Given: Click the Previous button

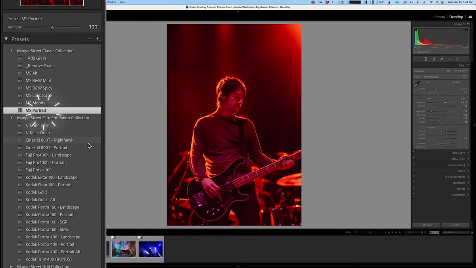Looking at the screenshot, I should (x=426, y=225).
